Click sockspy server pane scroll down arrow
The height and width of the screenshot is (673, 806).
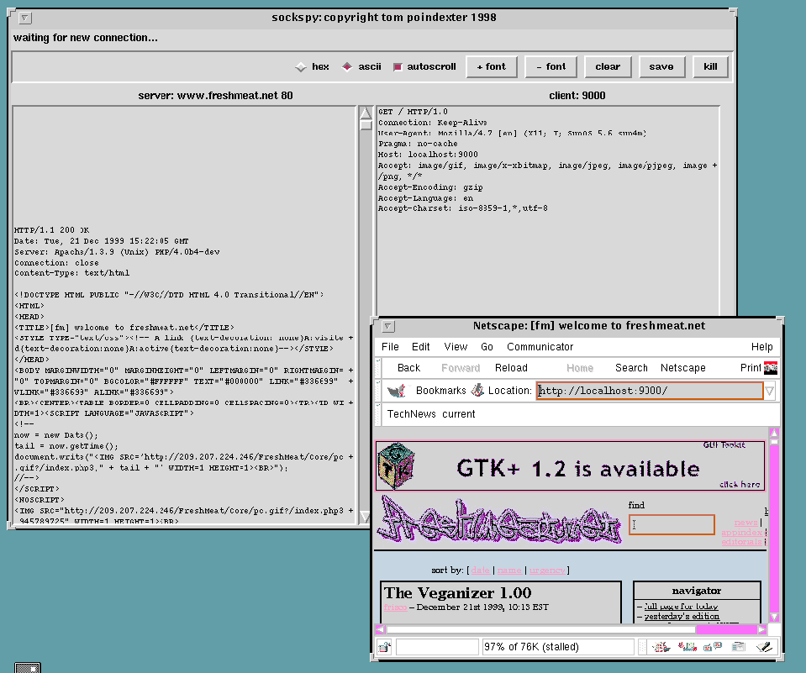366,517
